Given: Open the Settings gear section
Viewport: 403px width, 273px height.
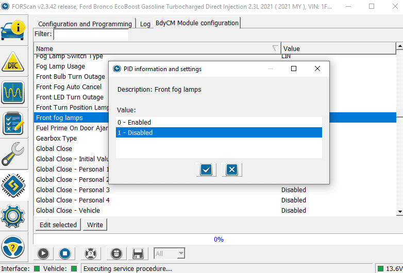Looking at the screenshot, I should [13, 216].
